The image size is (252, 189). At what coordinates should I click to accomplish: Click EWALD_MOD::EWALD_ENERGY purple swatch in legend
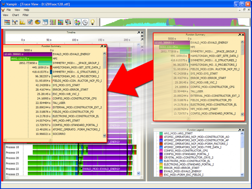point(161,171)
